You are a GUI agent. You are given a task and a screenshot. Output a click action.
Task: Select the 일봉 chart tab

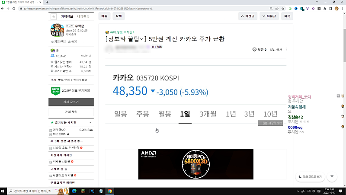[121, 114]
